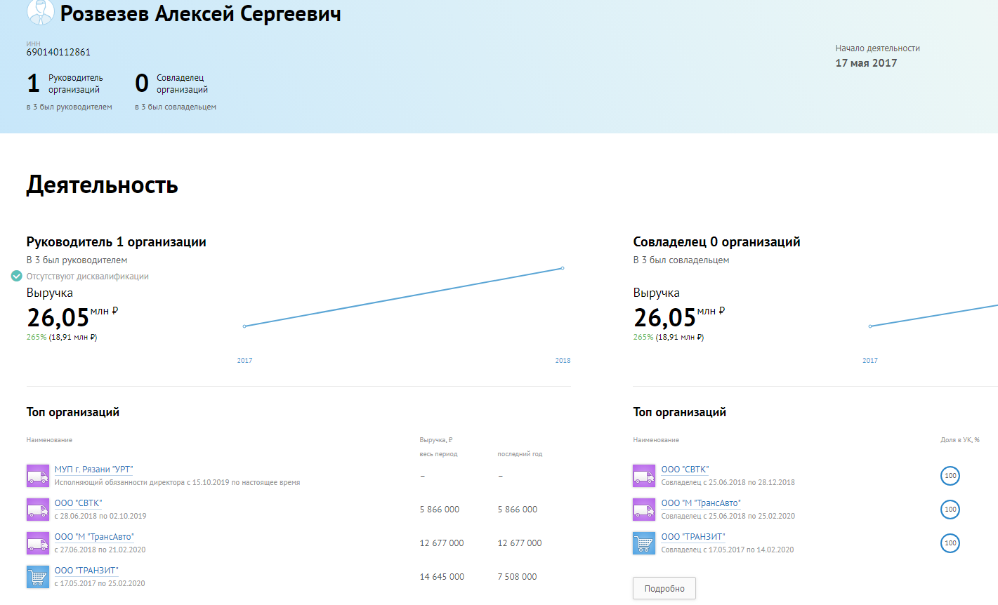This screenshot has width=998, height=605.
Task: Click the 100 share circle for ООО "М "ТрансАвто"
Action: pyautogui.click(x=950, y=510)
